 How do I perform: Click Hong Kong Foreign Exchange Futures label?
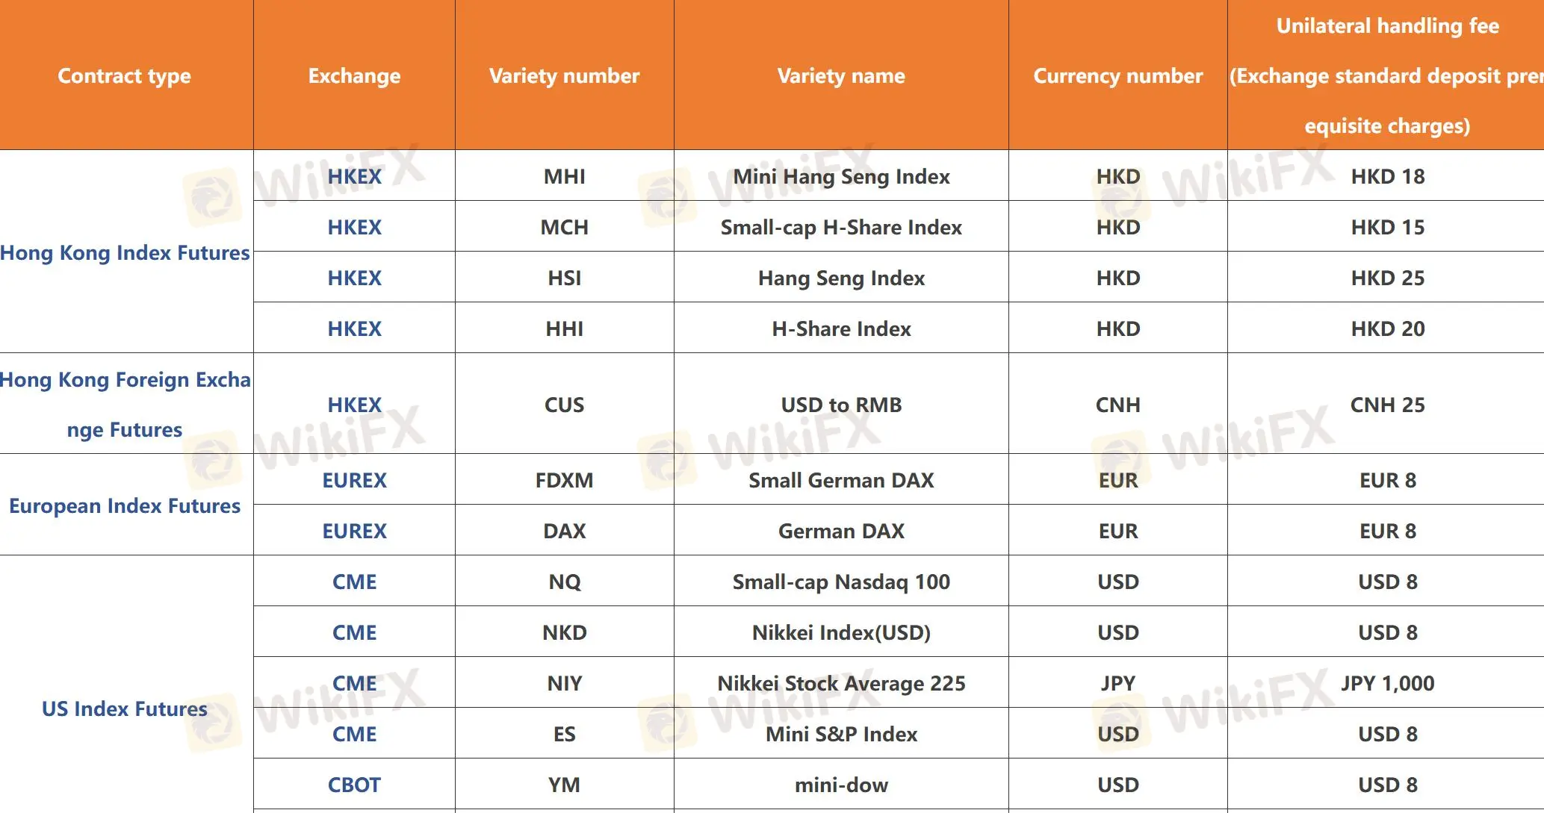[125, 405]
